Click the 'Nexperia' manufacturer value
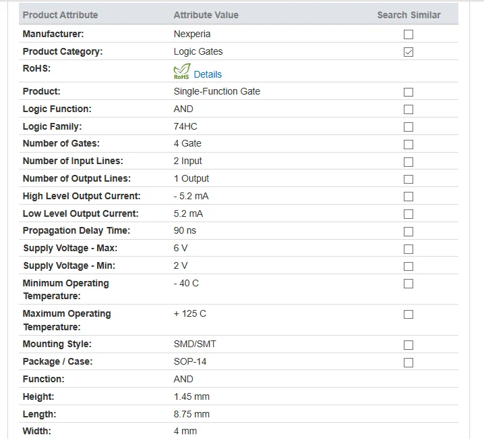 point(192,34)
